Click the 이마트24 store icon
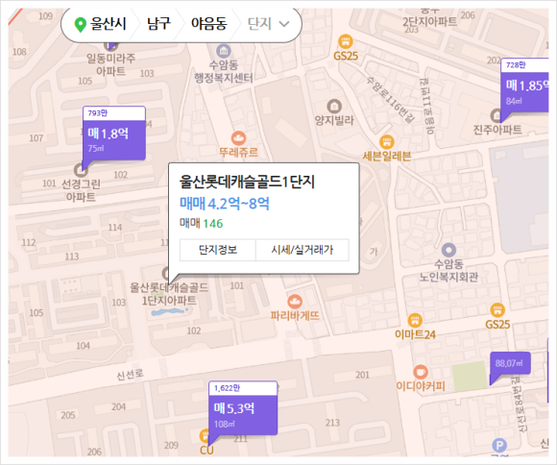557x465 pixels. [x=415, y=320]
